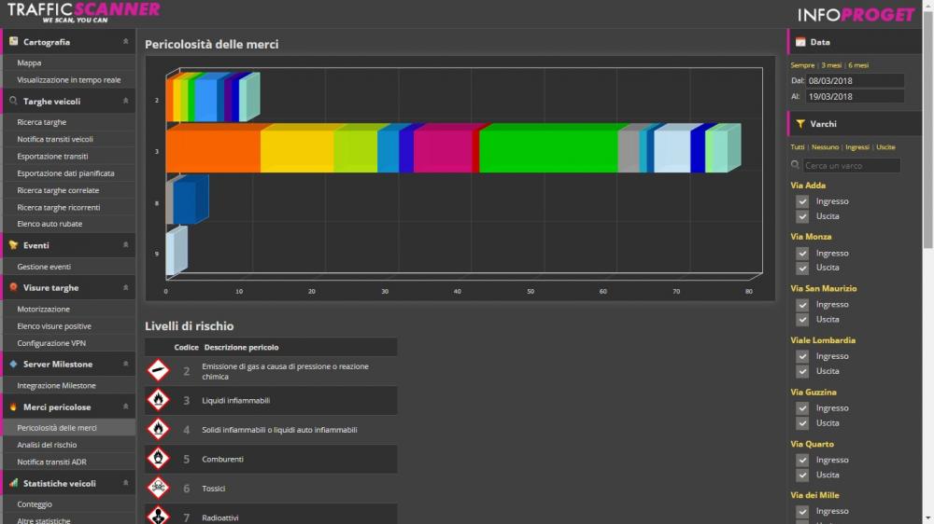
Task: Collapse the Eventi sidebar section
Action: coord(125,246)
